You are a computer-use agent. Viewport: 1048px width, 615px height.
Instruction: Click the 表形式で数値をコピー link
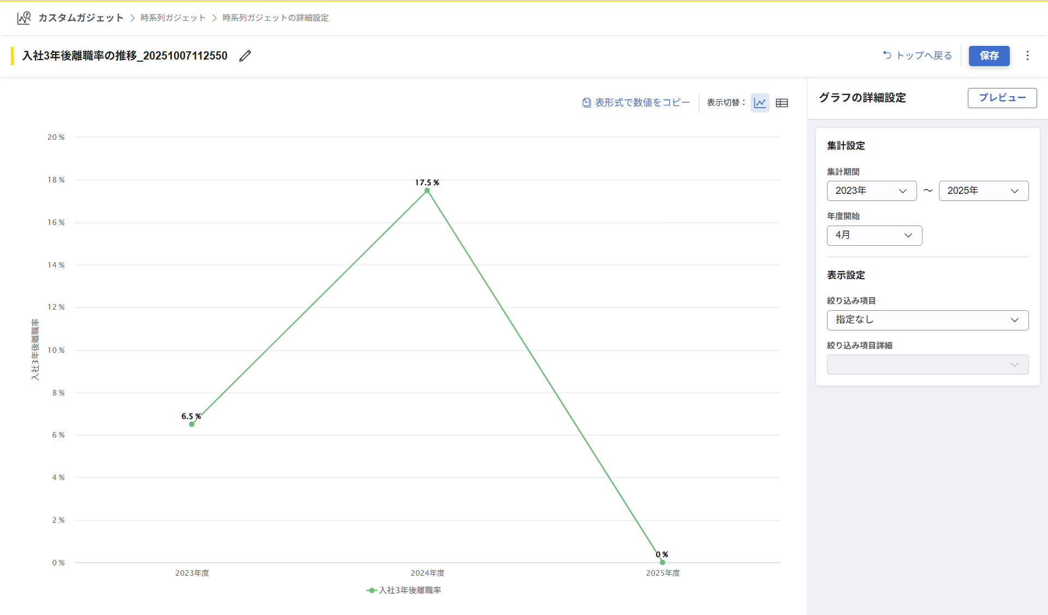[642, 103]
